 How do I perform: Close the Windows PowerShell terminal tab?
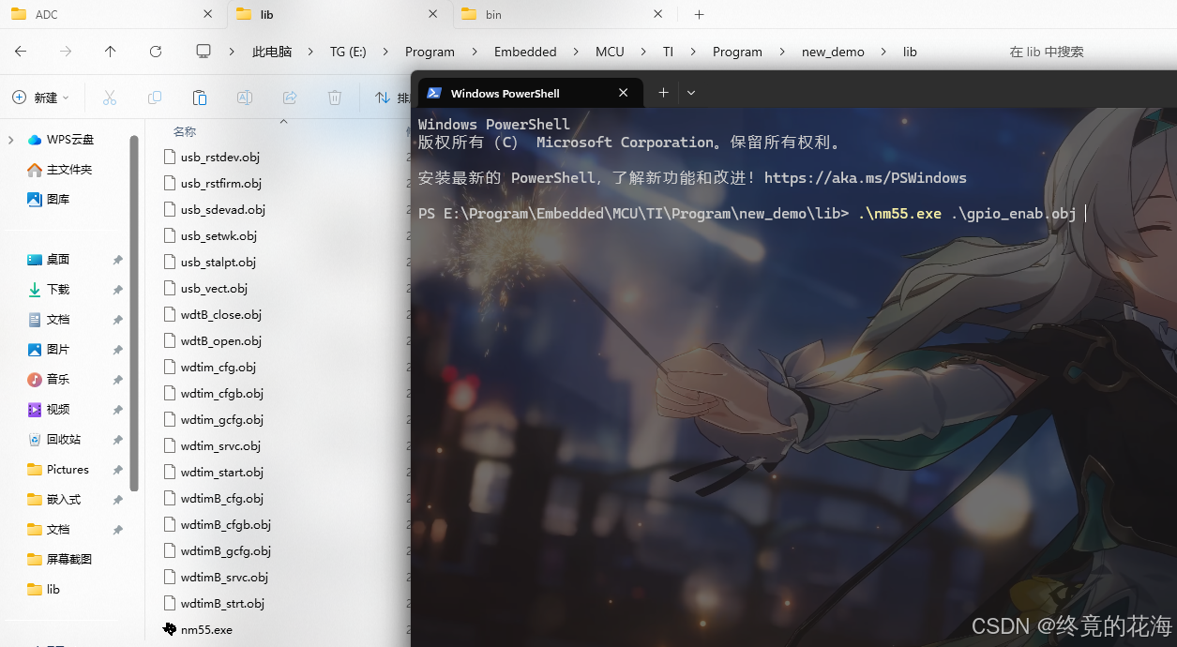pos(624,93)
